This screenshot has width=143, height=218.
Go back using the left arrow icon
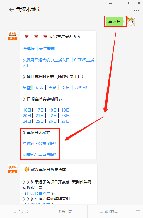[11, 9]
